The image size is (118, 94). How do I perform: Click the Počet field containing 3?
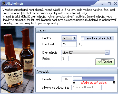pyautogui.click(x=65, y=58)
